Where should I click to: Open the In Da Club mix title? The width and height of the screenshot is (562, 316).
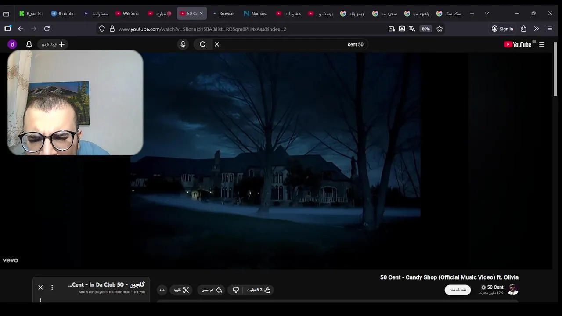107,285
